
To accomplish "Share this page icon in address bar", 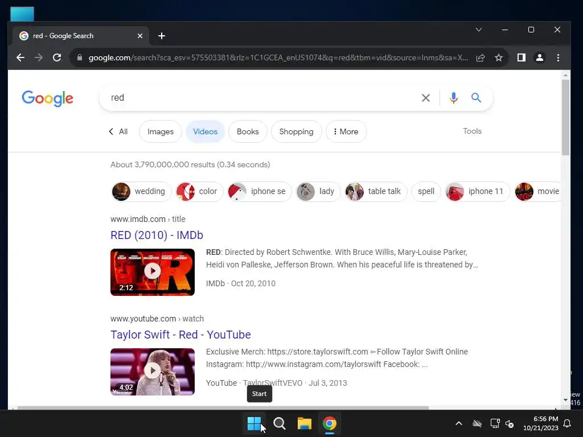I will 481,57.
